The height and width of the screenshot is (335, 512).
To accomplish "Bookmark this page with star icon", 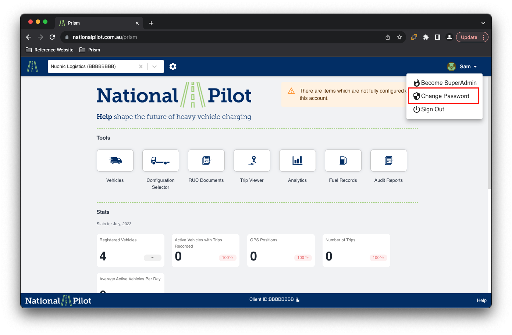I will click(399, 37).
